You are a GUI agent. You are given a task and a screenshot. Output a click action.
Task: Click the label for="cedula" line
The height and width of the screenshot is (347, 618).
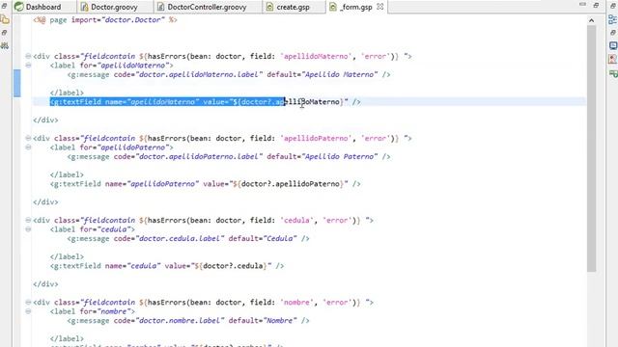pos(93,229)
